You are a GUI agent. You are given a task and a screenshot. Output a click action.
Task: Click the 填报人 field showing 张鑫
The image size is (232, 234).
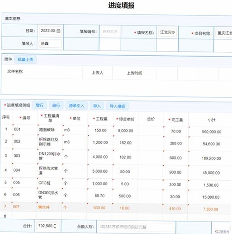coord(50,44)
